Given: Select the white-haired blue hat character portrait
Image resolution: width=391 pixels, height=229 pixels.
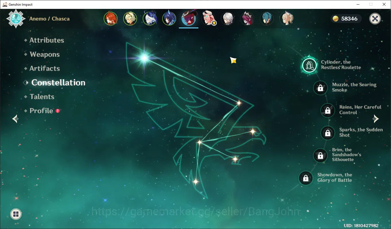Looking at the screenshot, I should click(x=150, y=19).
